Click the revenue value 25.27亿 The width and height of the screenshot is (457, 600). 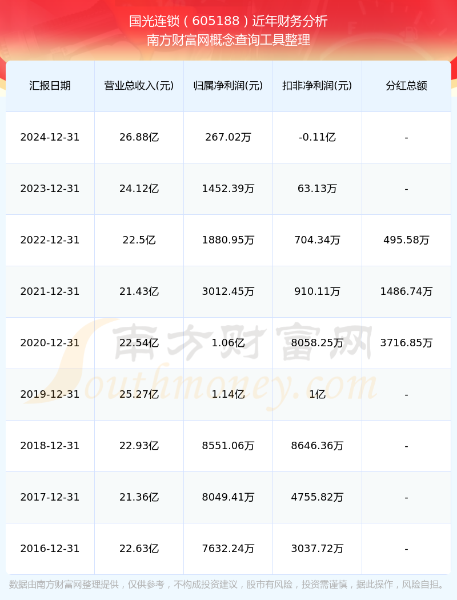139,394
